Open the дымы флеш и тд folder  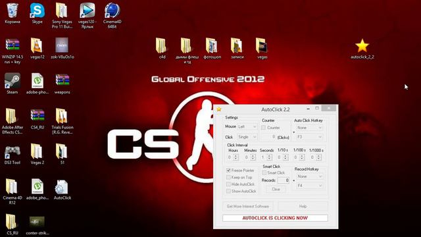point(187,51)
